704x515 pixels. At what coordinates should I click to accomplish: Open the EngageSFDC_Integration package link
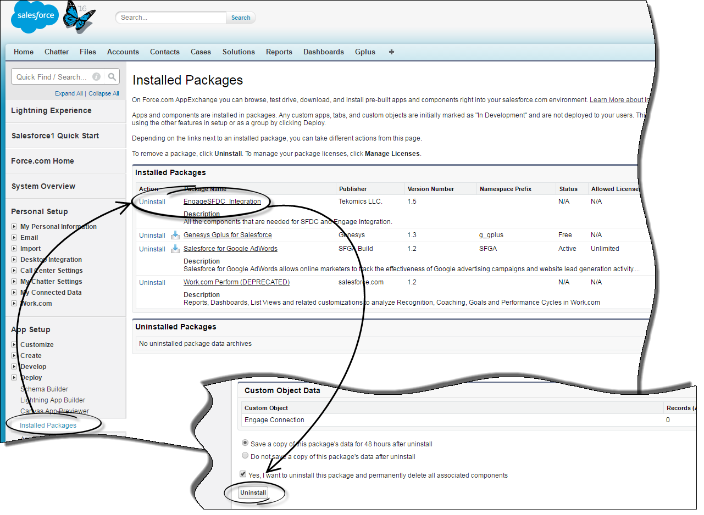click(x=222, y=201)
